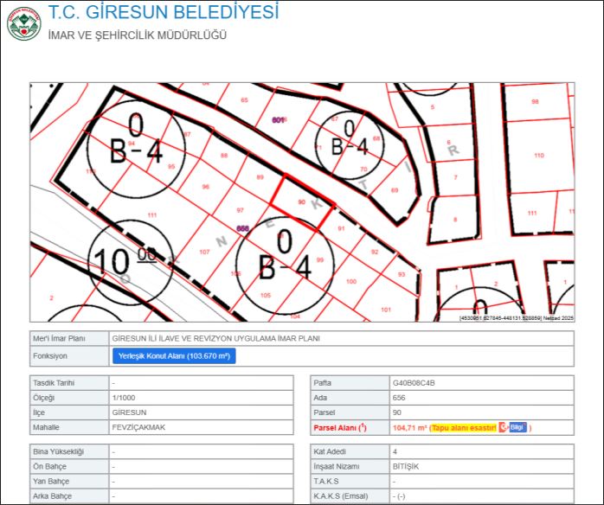Viewport: 604px width, 505px height.
Task: Click parcel 91 on the zoning map
Action: [x=341, y=228]
